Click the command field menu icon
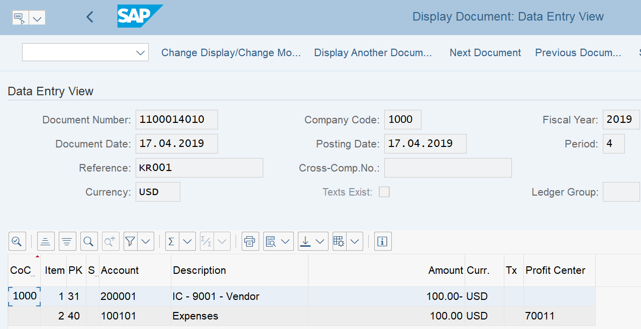Viewport: 641px width, 329px height. coord(20,18)
